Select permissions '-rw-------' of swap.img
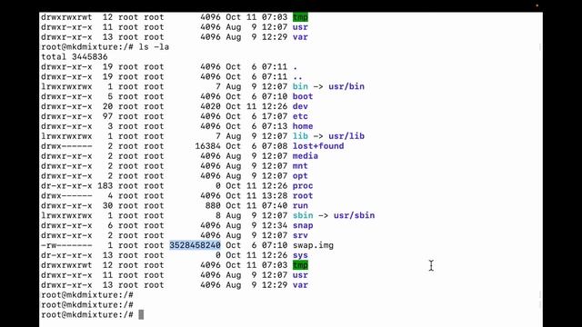 point(66,245)
